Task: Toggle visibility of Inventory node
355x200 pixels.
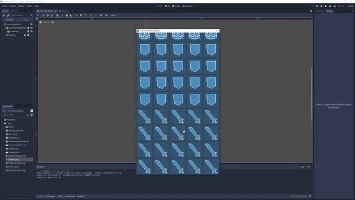Action: pyautogui.click(x=32, y=32)
